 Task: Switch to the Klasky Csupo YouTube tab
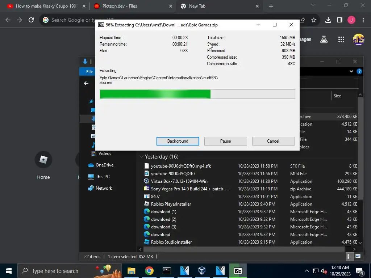click(x=46, y=6)
